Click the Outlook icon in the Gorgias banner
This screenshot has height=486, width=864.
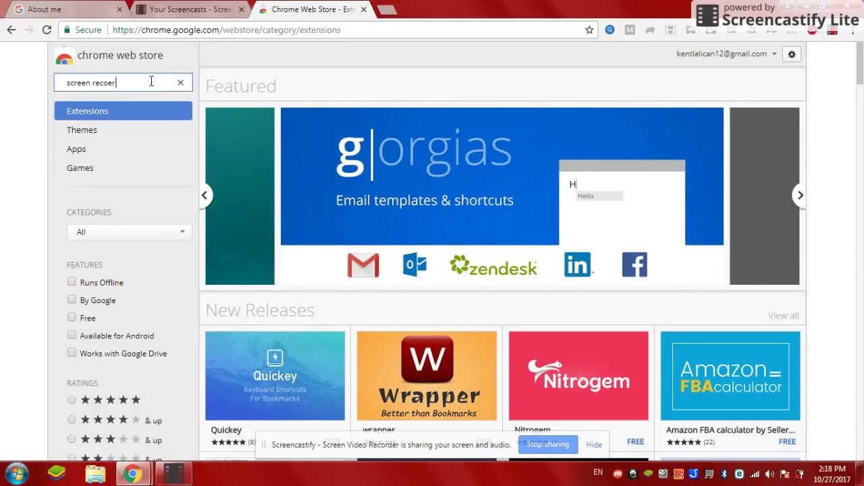point(415,265)
